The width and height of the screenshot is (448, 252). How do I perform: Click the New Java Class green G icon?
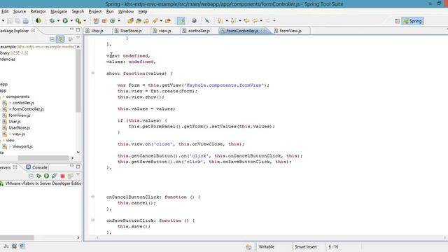point(113,21)
